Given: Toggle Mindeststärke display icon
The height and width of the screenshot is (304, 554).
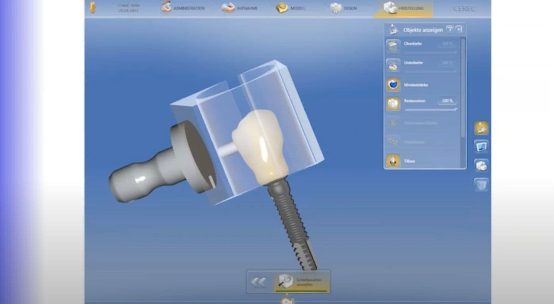Looking at the screenshot, I should click(x=393, y=85).
